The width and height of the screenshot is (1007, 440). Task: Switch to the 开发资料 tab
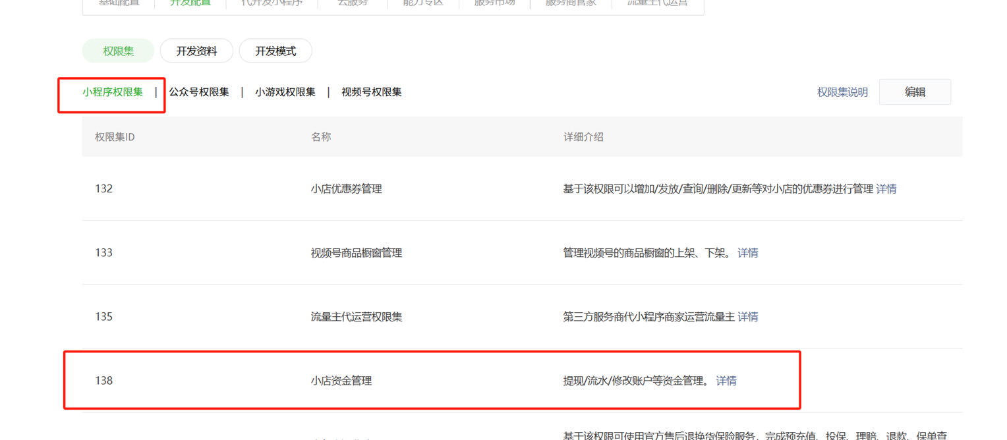tap(196, 51)
